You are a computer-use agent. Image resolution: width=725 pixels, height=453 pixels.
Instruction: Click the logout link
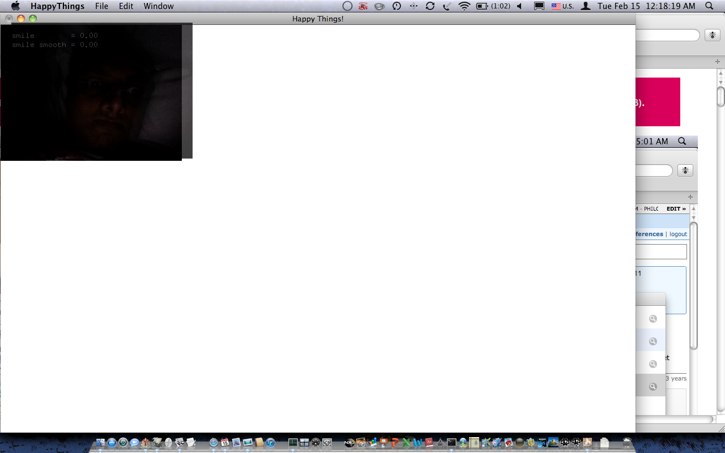678,234
